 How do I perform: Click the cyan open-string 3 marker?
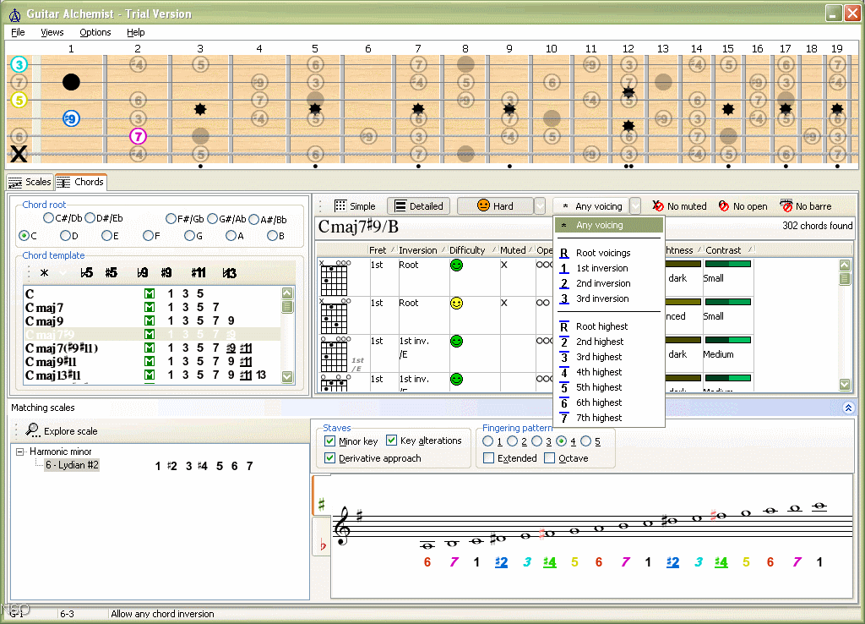19,64
